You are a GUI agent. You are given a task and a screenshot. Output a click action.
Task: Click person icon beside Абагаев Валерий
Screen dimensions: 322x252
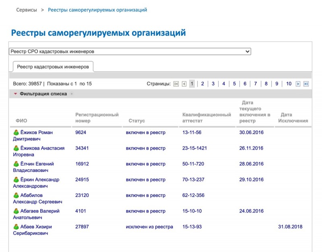16,211
